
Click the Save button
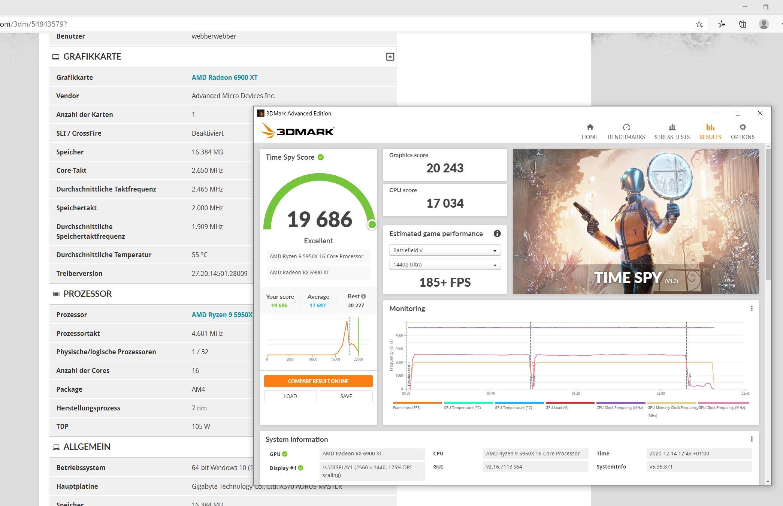click(x=346, y=396)
